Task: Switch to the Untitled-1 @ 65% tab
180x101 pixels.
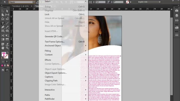Action: tap(20, 6)
